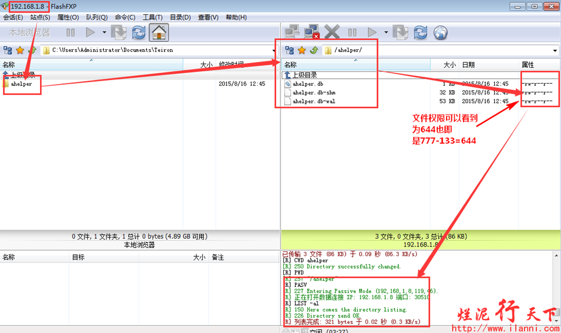Expand the local path dropdown

click(274, 50)
